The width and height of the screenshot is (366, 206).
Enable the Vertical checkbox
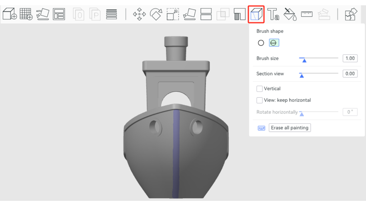260,89
